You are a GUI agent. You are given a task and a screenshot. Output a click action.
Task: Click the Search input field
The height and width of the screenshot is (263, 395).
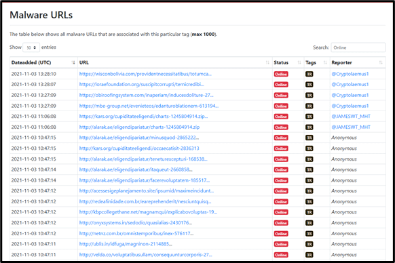(x=358, y=47)
